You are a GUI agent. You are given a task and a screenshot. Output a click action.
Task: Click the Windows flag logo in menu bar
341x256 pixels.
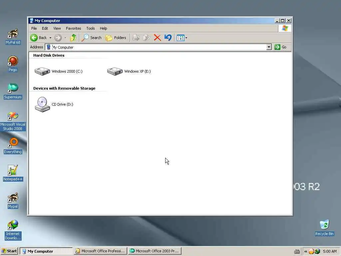[x=285, y=28]
